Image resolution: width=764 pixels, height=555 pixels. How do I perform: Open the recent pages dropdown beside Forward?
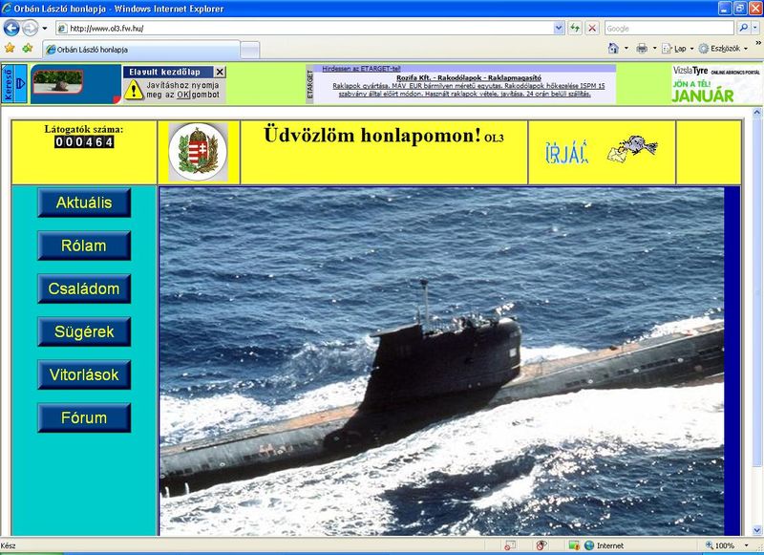pos(44,29)
